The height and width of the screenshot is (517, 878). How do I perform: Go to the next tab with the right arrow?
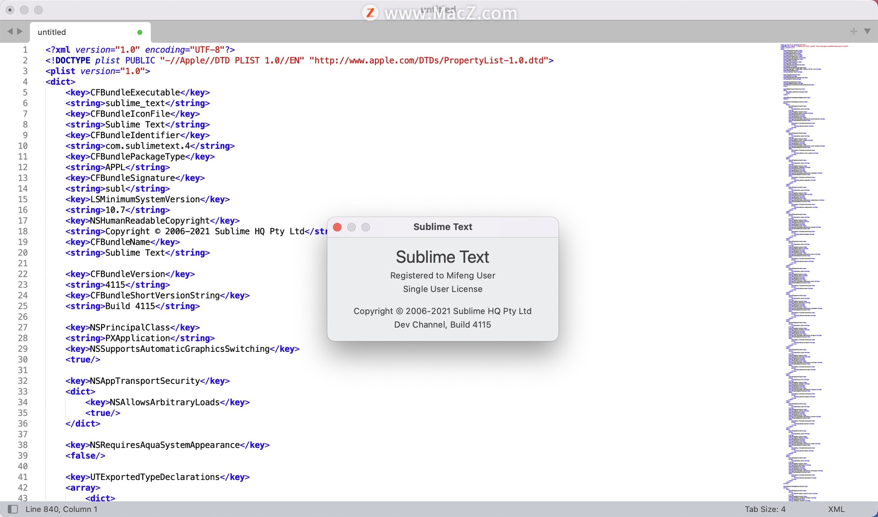[20, 32]
